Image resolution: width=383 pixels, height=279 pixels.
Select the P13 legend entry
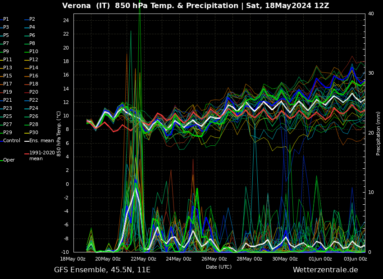click(6, 67)
